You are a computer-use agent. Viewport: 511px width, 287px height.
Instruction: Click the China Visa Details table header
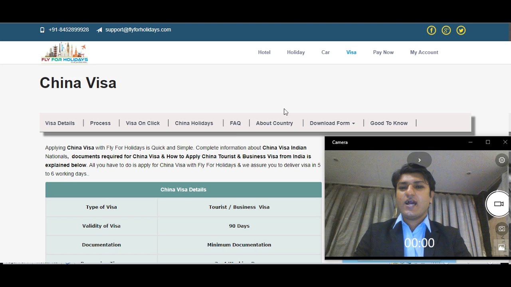(183, 190)
